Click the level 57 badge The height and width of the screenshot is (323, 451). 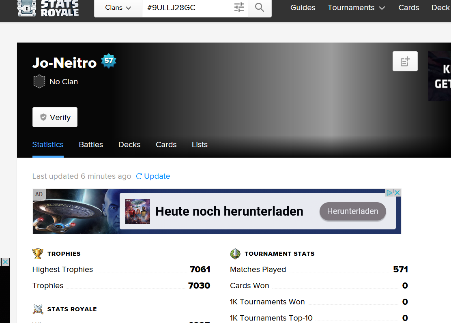[x=108, y=61]
